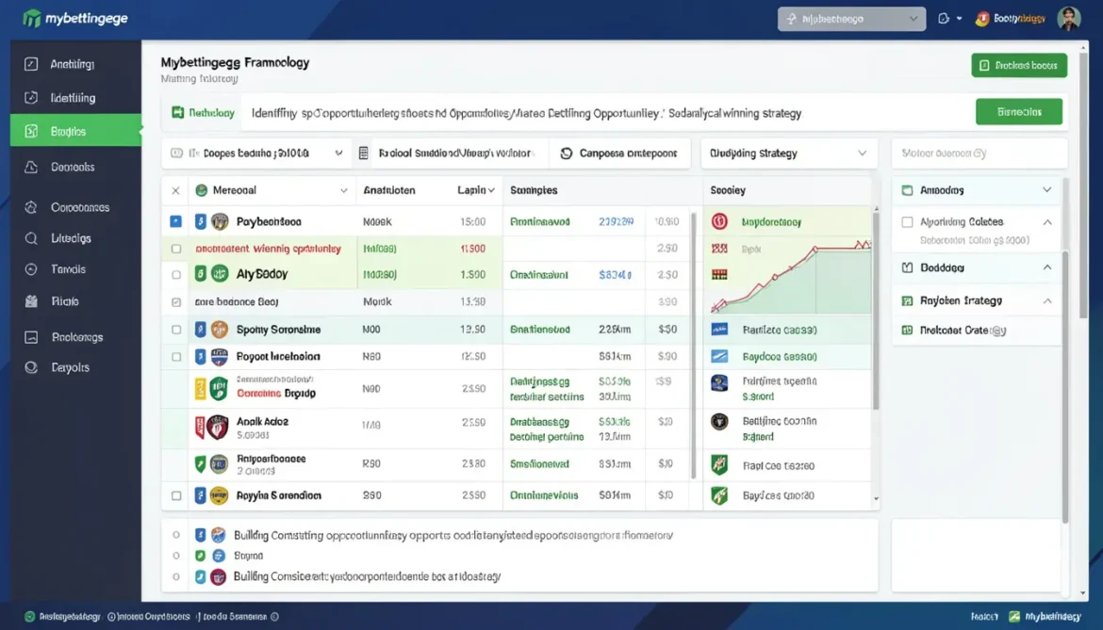Click the table vertical scrollbar

[x=876, y=309]
